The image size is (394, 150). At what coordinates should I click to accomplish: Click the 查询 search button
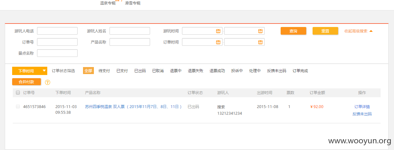(x=293, y=31)
